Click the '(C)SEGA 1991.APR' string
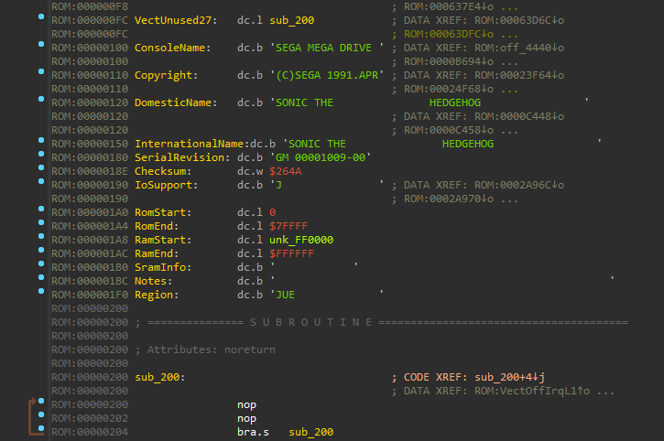 coord(326,75)
